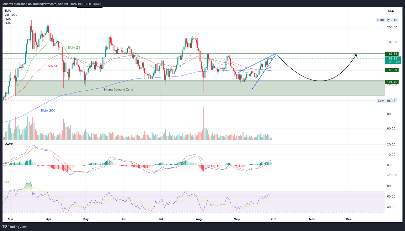Click the USDT currency label
The height and width of the screenshot is (231, 405).
[x=392, y=11]
